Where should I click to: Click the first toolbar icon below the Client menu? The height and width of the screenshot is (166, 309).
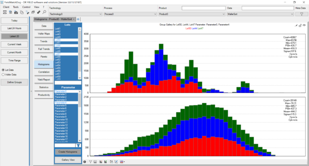5,12
